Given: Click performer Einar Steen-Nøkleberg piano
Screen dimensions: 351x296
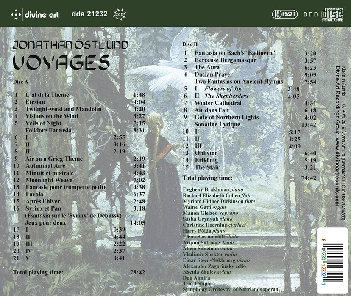Looking at the screenshot, I should pos(216,260).
